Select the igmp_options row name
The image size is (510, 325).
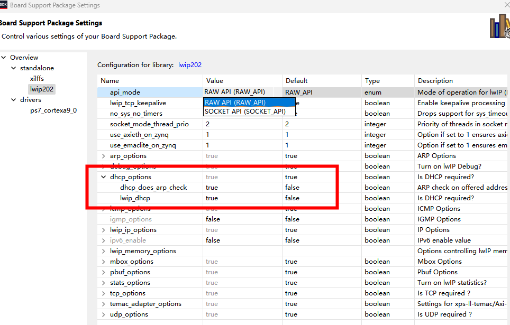click(131, 219)
